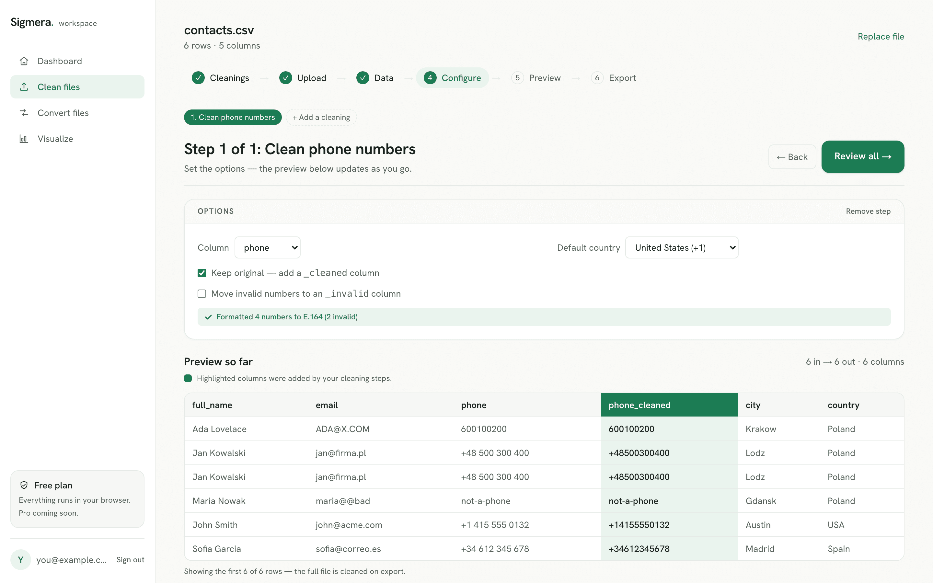Jump to the Export wizard step label
Screen dimensions: 933x583
(x=623, y=78)
